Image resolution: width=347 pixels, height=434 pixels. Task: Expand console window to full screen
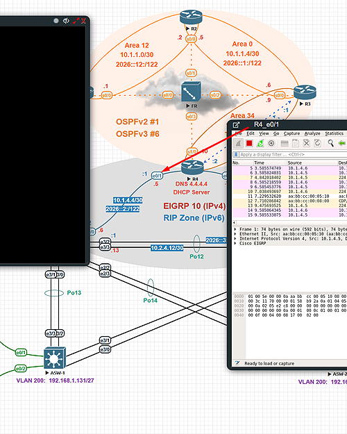pos(76,21)
